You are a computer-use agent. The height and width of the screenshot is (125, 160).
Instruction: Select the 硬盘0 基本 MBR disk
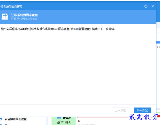pyautogui.click(x=64, y=121)
